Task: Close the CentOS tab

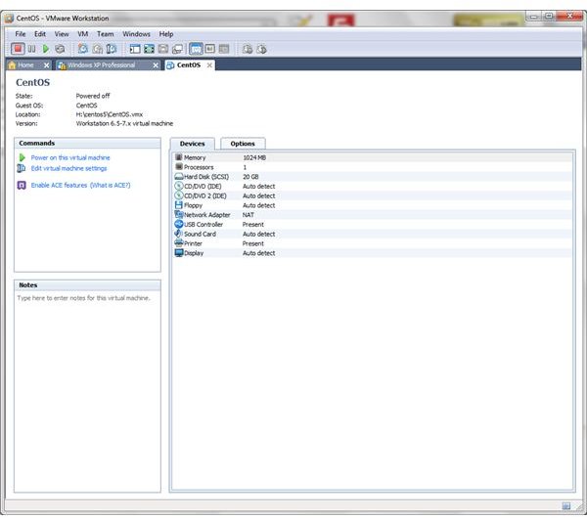Action: click(x=209, y=65)
